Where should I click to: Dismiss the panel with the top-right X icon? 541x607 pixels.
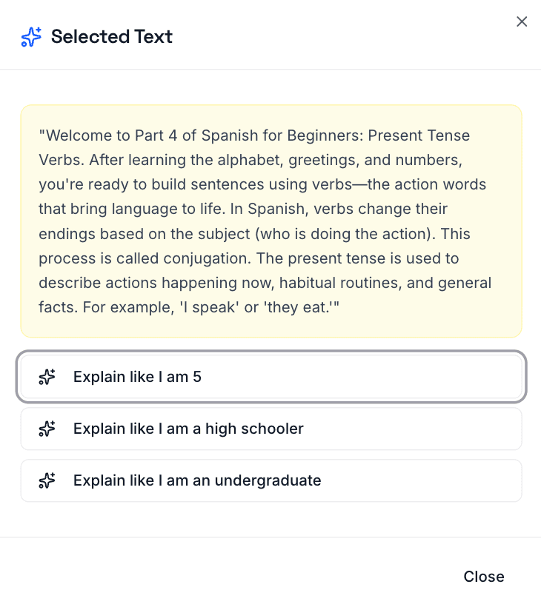coord(522,22)
